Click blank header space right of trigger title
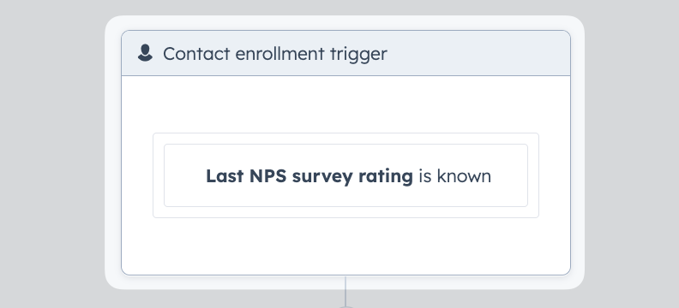 (477, 53)
